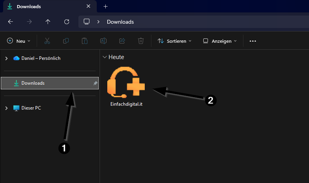Expand the Dieser PC tree node
The image size is (309, 183).
coord(6,108)
